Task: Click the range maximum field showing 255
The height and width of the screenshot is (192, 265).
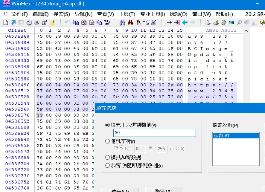Action: (x=162, y=149)
